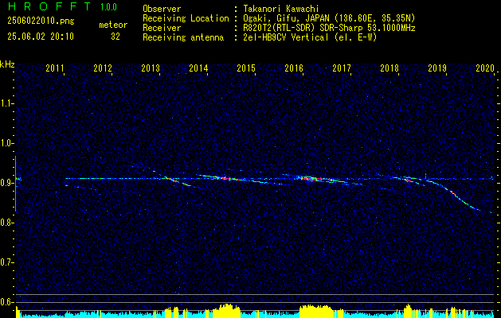
Task: Click frequency axis label 0.6
Action: point(6,302)
